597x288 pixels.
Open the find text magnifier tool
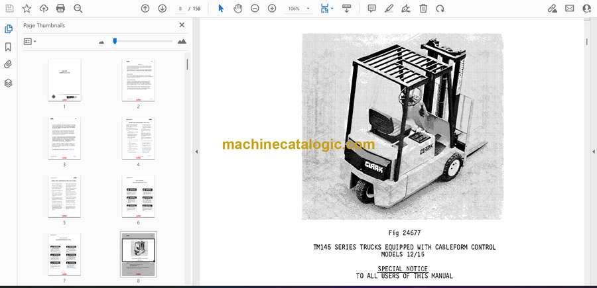[x=78, y=9]
